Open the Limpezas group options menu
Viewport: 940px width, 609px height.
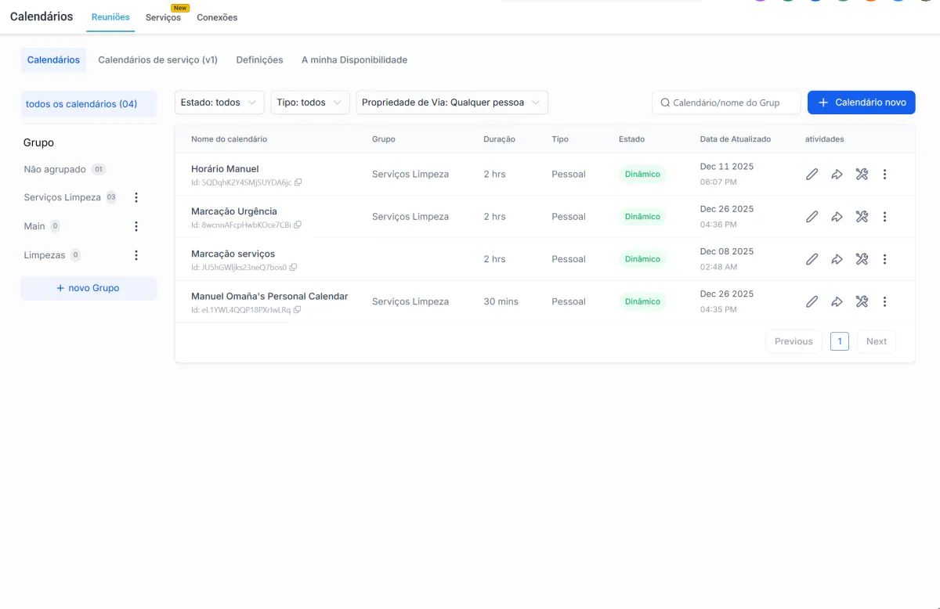pos(136,255)
